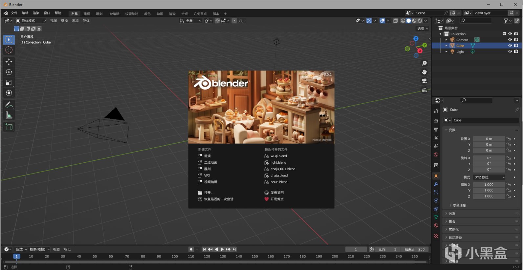Image resolution: width=523 pixels, height=270 pixels.
Task: Open the Modifier wrench properties tab
Action: (436, 184)
